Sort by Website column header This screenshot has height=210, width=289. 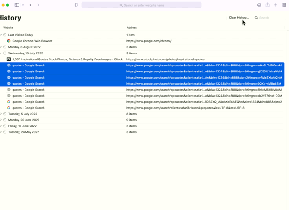(8, 28)
